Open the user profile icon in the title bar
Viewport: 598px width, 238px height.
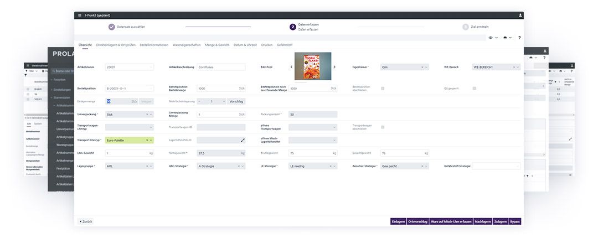coord(520,15)
